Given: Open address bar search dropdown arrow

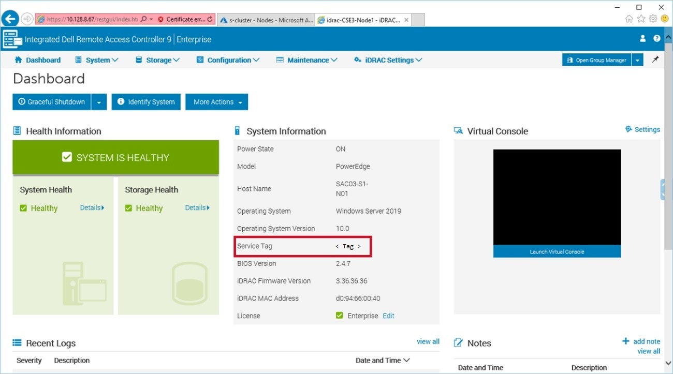Looking at the screenshot, I should [x=151, y=19].
